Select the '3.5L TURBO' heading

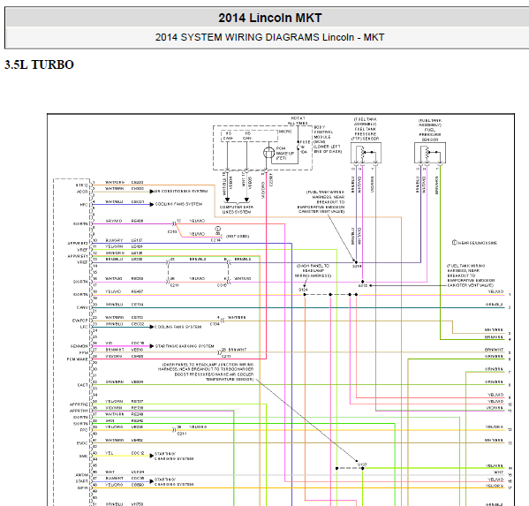pyautogui.click(x=39, y=64)
